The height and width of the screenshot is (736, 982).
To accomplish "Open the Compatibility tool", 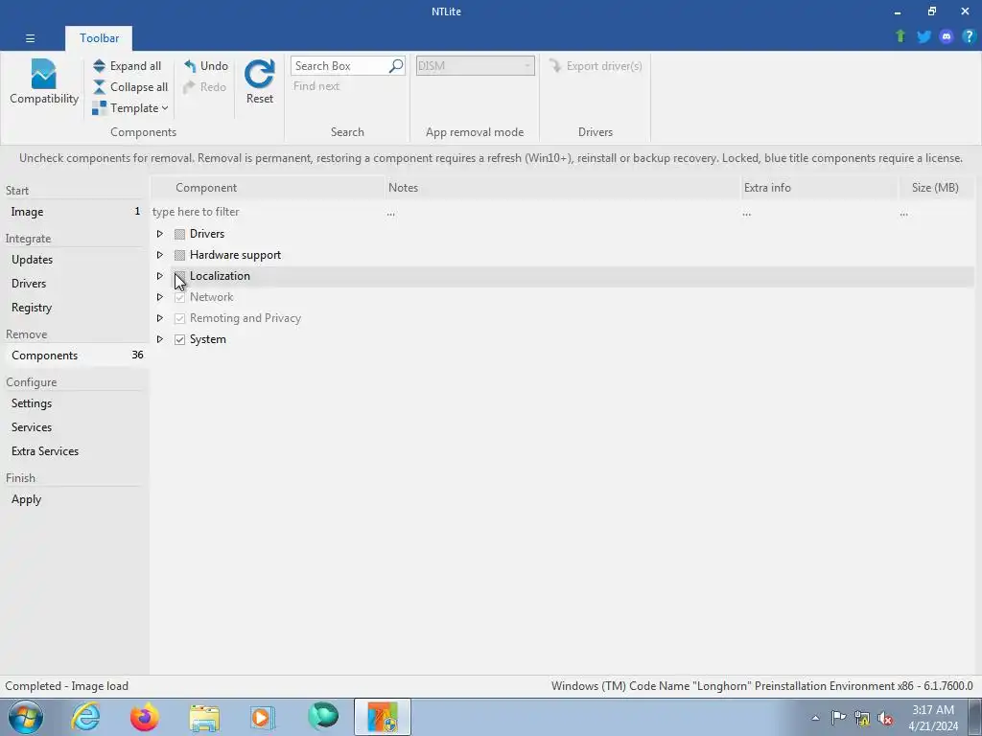I will [44, 82].
